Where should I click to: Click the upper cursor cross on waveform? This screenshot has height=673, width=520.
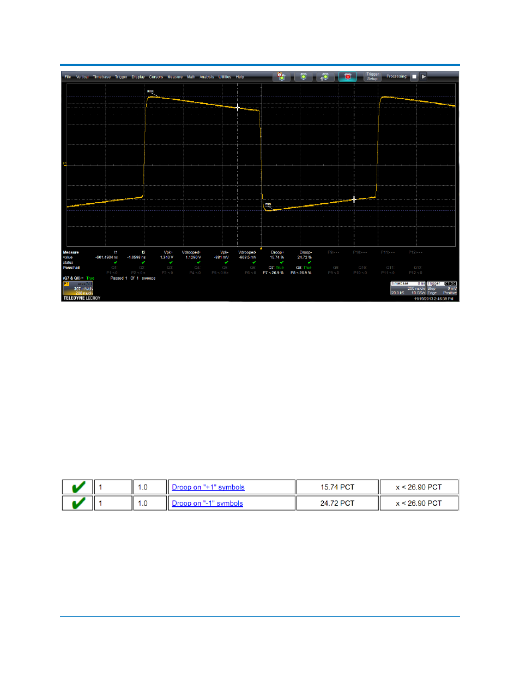pyautogui.click(x=238, y=107)
